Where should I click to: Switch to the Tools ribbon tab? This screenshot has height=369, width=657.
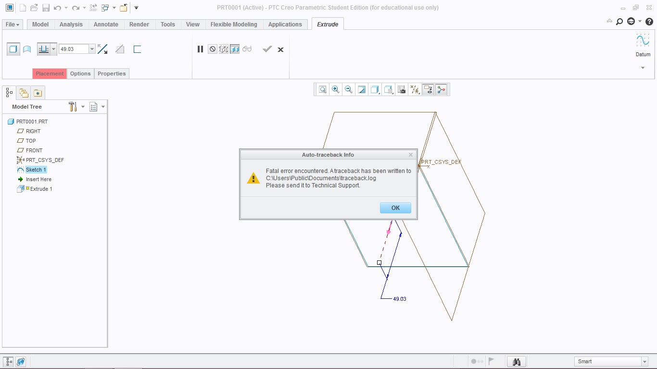point(168,25)
